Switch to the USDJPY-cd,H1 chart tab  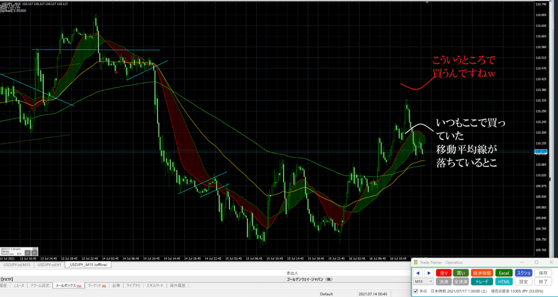pos(50,265)
